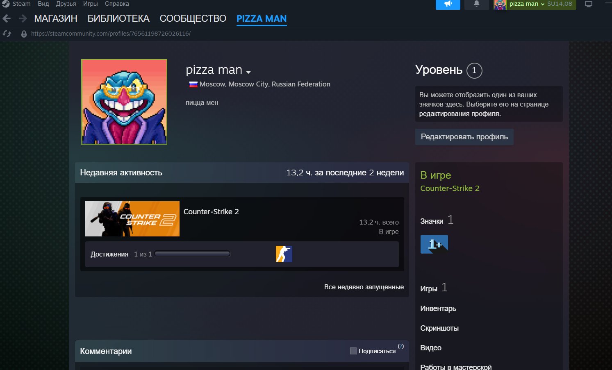Open Скриншоты link
This screenshot has height=370, width=612.
[439, 328]
